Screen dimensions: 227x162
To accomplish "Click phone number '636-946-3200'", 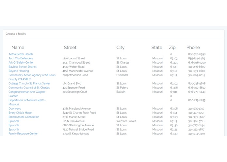I will [x=197, y=63].
